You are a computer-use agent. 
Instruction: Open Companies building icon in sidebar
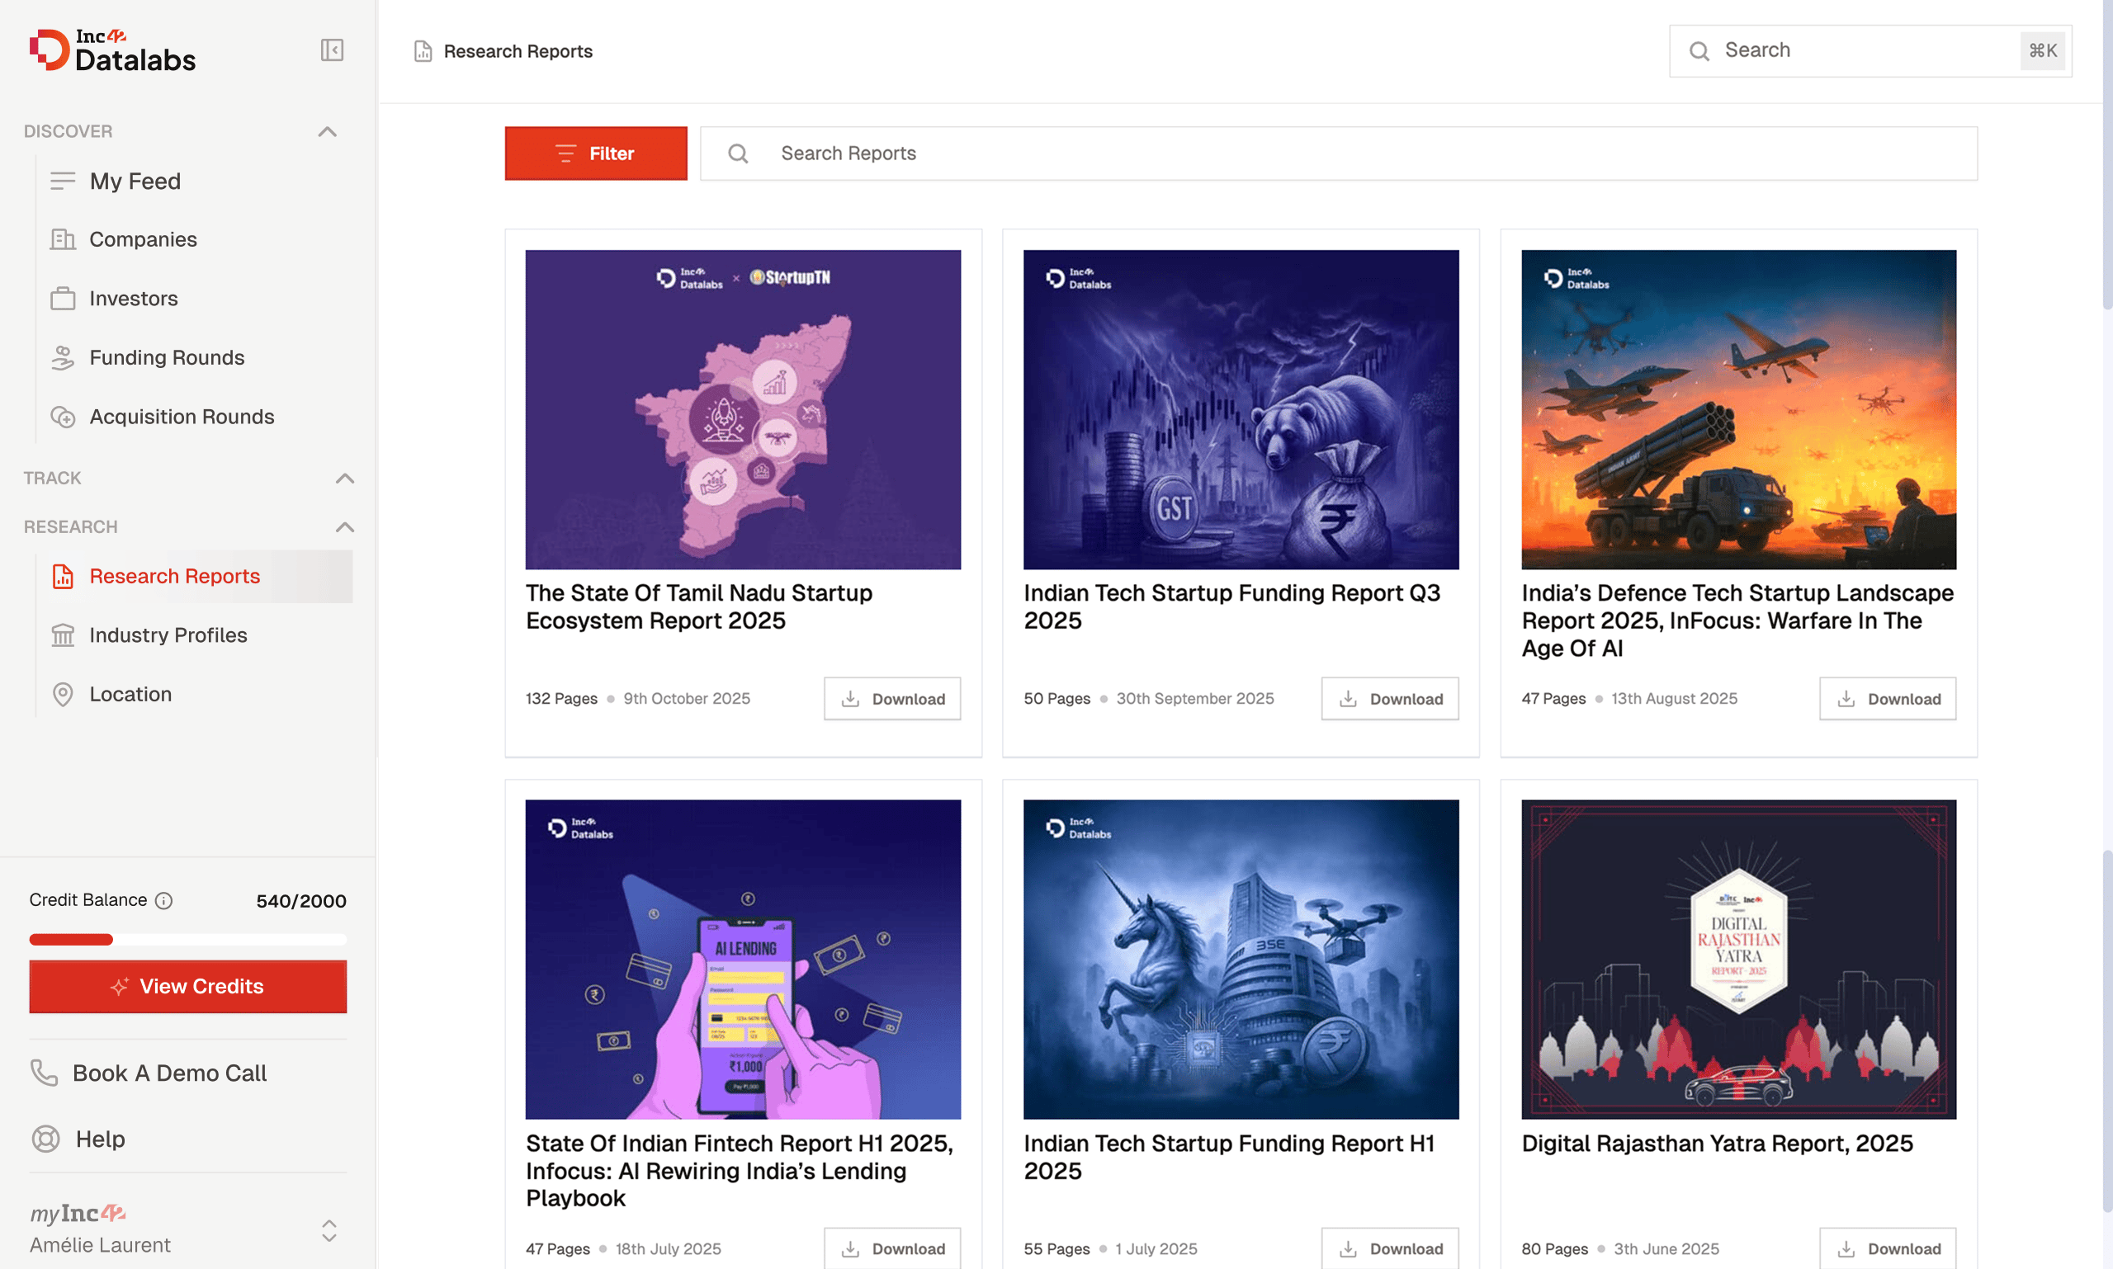tap(63, 239)
